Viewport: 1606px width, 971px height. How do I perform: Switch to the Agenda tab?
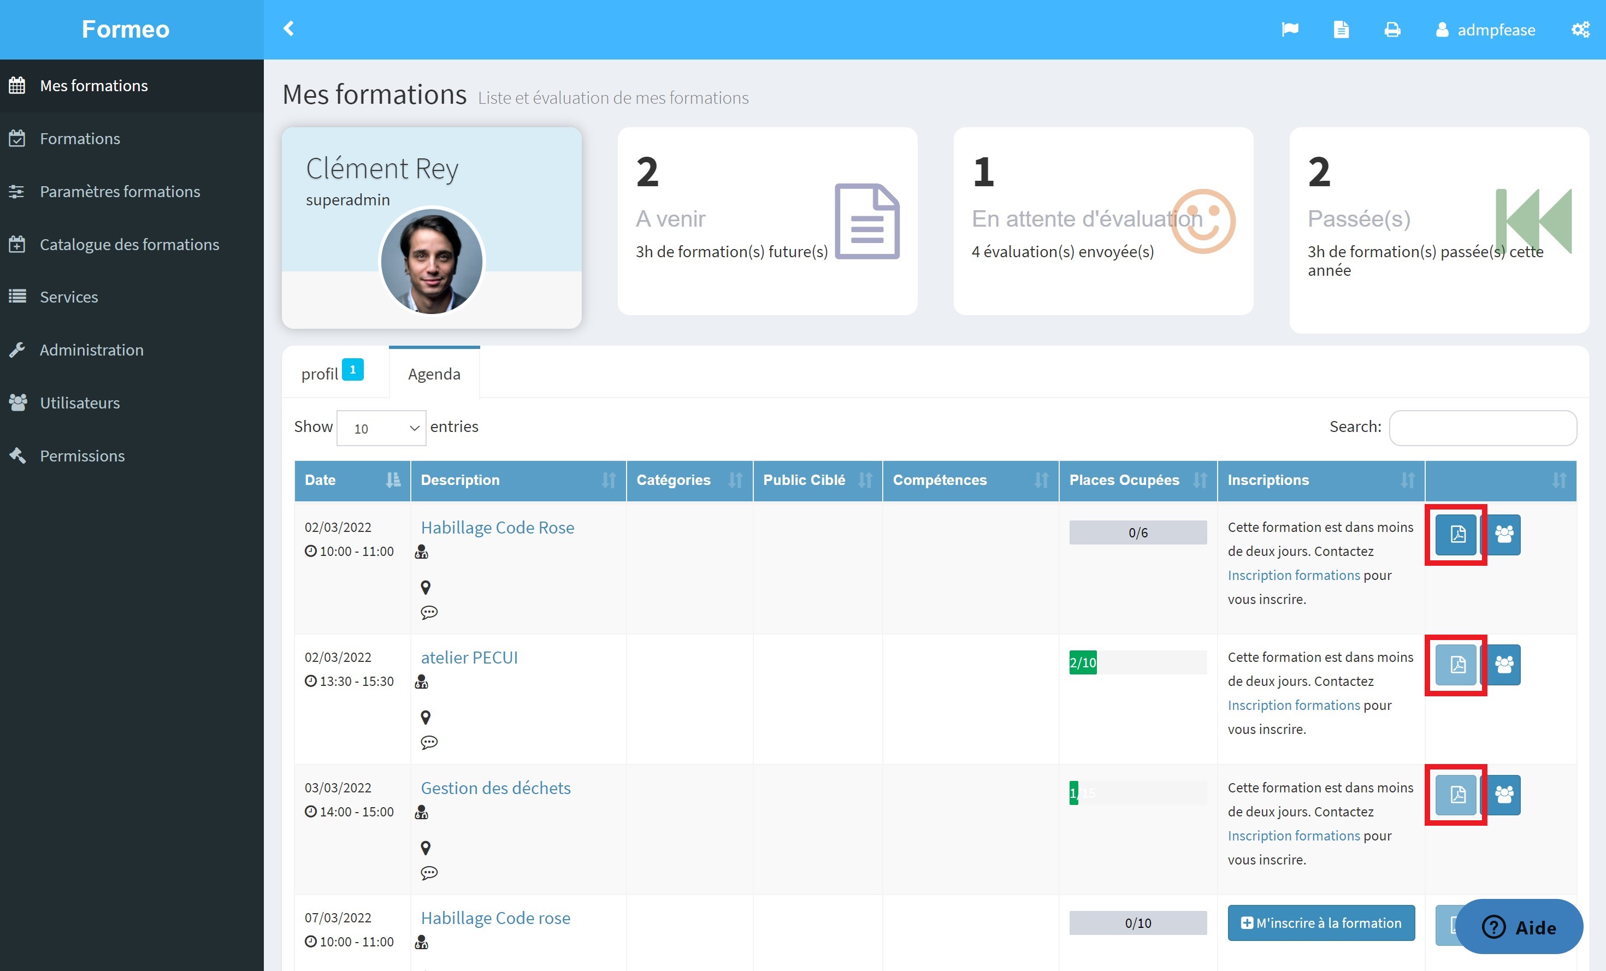point(434,374)
